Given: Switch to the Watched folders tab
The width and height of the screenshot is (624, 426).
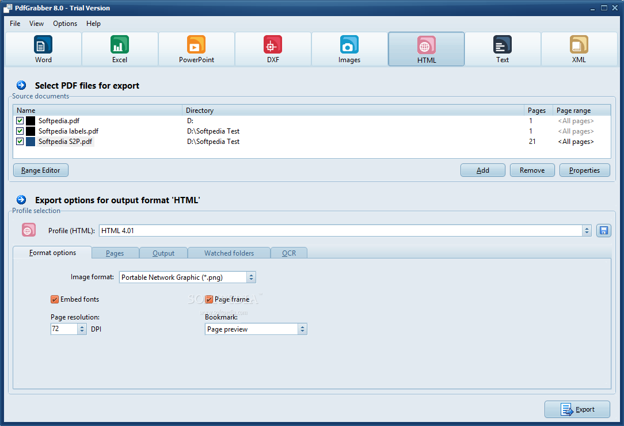Looking at the screenshot, I should 229,253.
